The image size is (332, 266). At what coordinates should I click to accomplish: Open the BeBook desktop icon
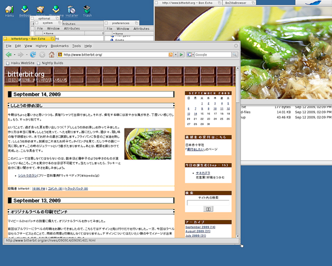(x=25, y=11)
